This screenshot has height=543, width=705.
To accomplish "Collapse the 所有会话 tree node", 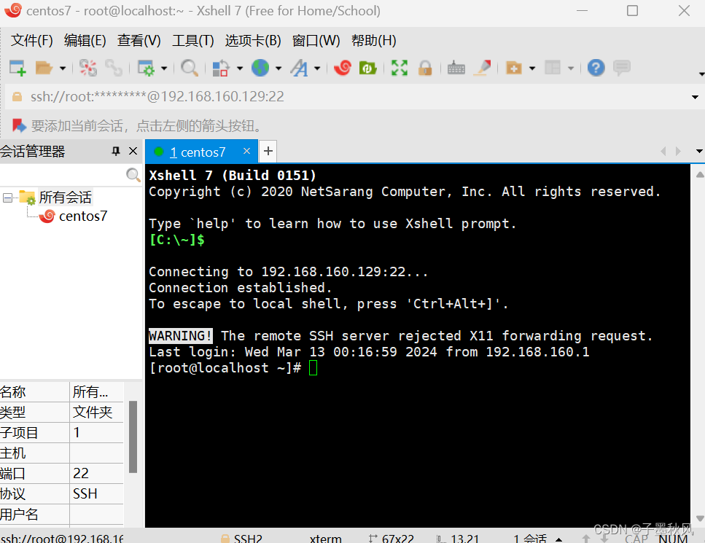I will coord(7,198).
